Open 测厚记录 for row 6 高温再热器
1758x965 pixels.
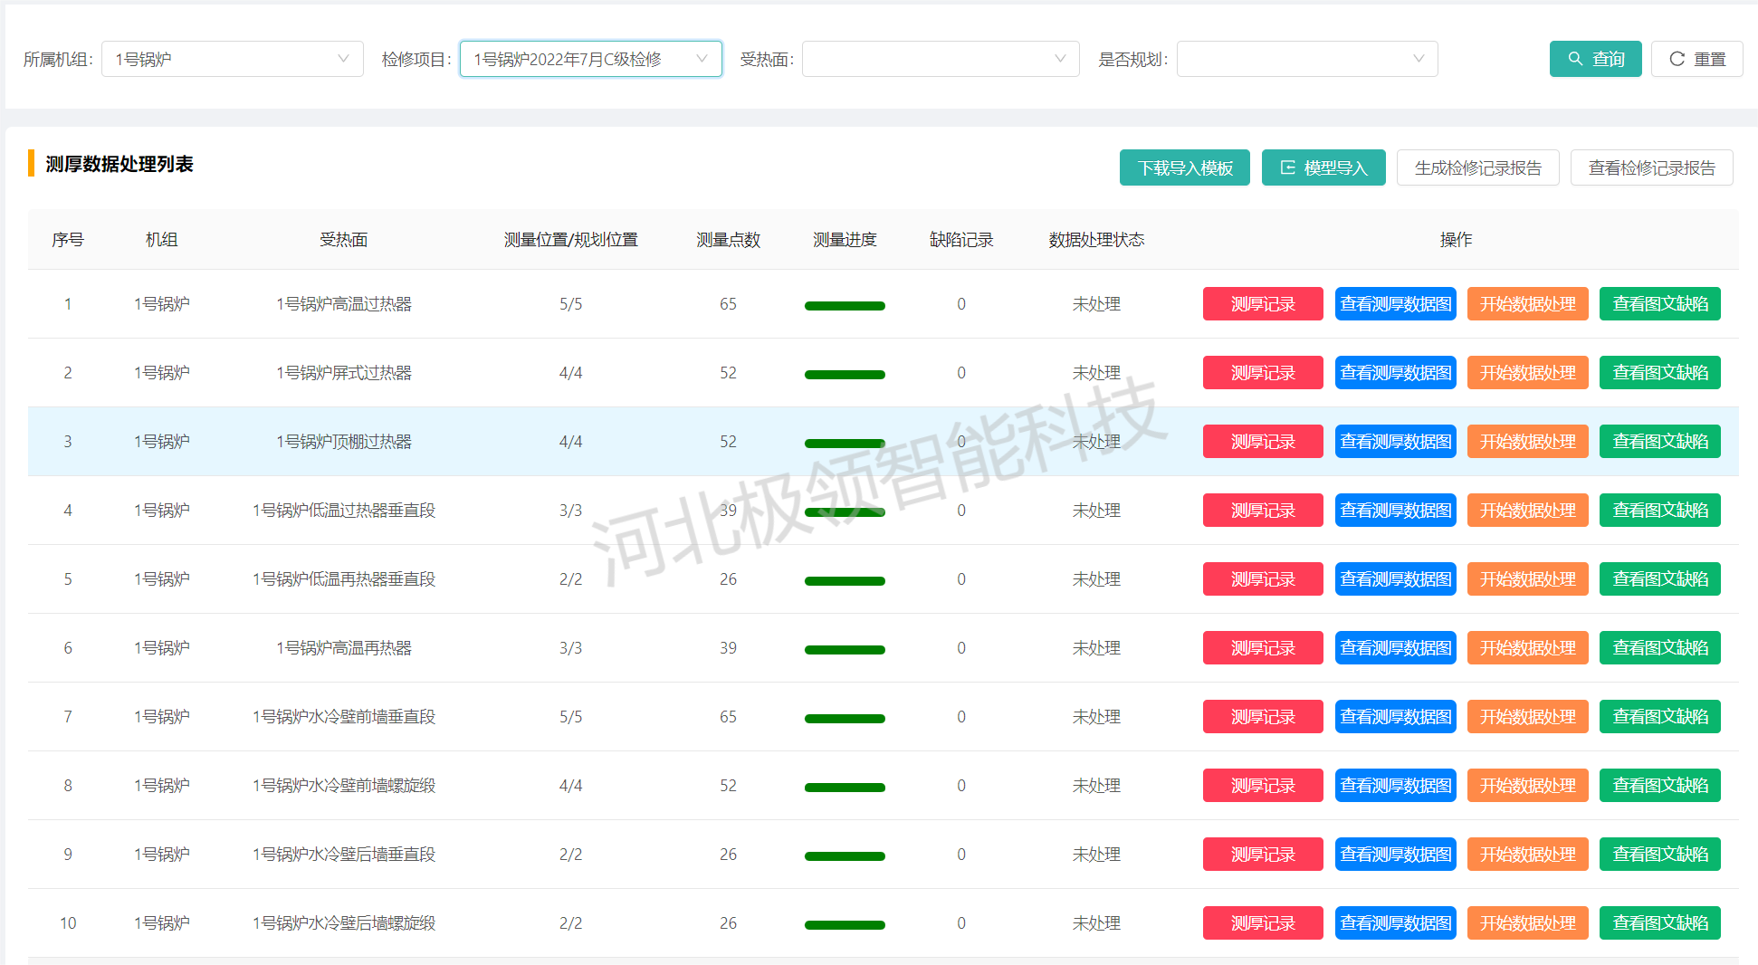pyautogui.click(x=1262, y=648)
